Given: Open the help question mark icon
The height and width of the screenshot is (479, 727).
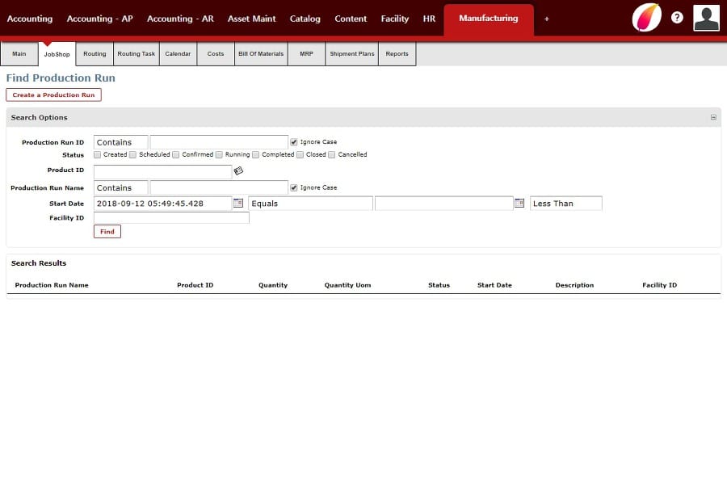Looking at the screenshot, I should coord(677,18).
